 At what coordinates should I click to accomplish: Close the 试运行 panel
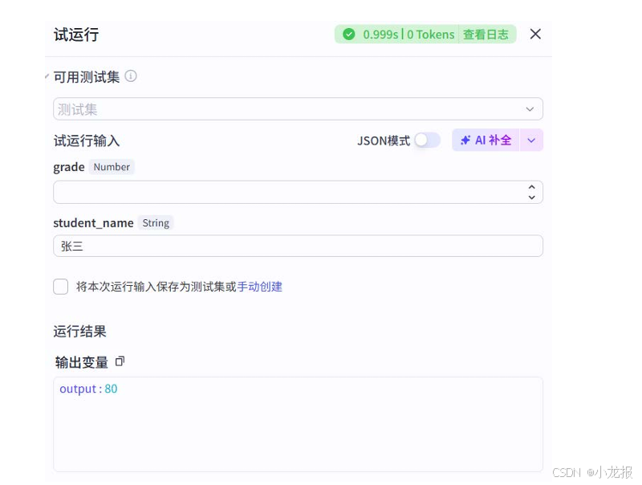pos(535,34)
